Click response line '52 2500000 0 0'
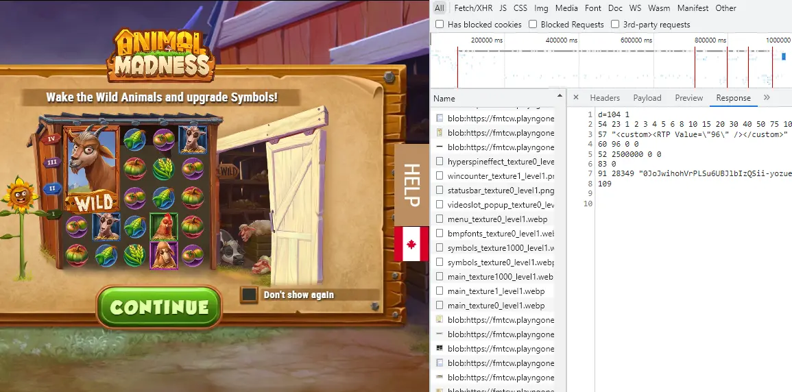The width and height of the screenshot is (792, 392). click(629, 154)
